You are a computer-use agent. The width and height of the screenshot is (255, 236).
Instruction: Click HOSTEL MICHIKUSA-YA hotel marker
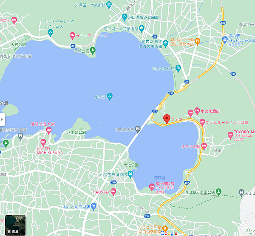point(43,143)
